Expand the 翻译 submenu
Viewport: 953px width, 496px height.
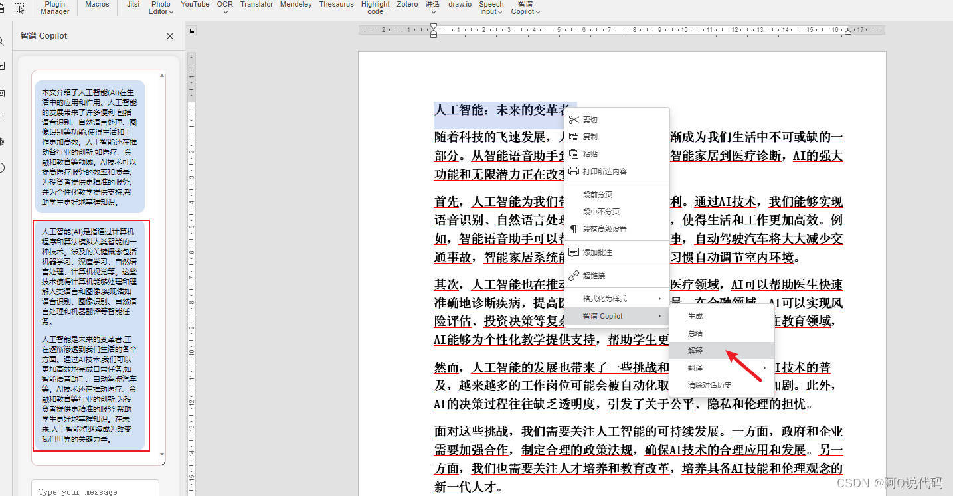[x=721, y=368]
